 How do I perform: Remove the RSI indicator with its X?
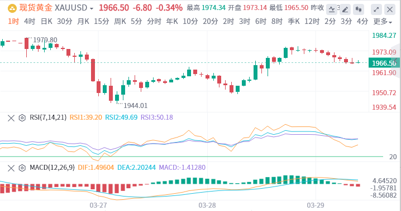point(11,118)
